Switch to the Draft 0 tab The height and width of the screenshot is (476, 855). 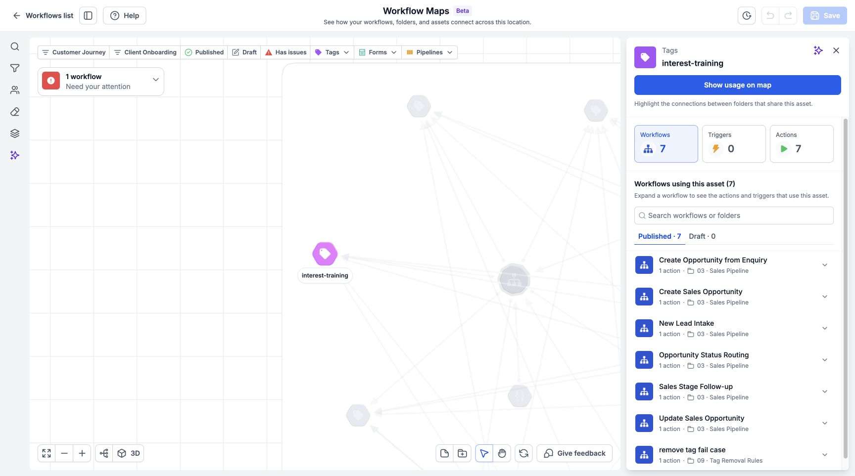702,236
